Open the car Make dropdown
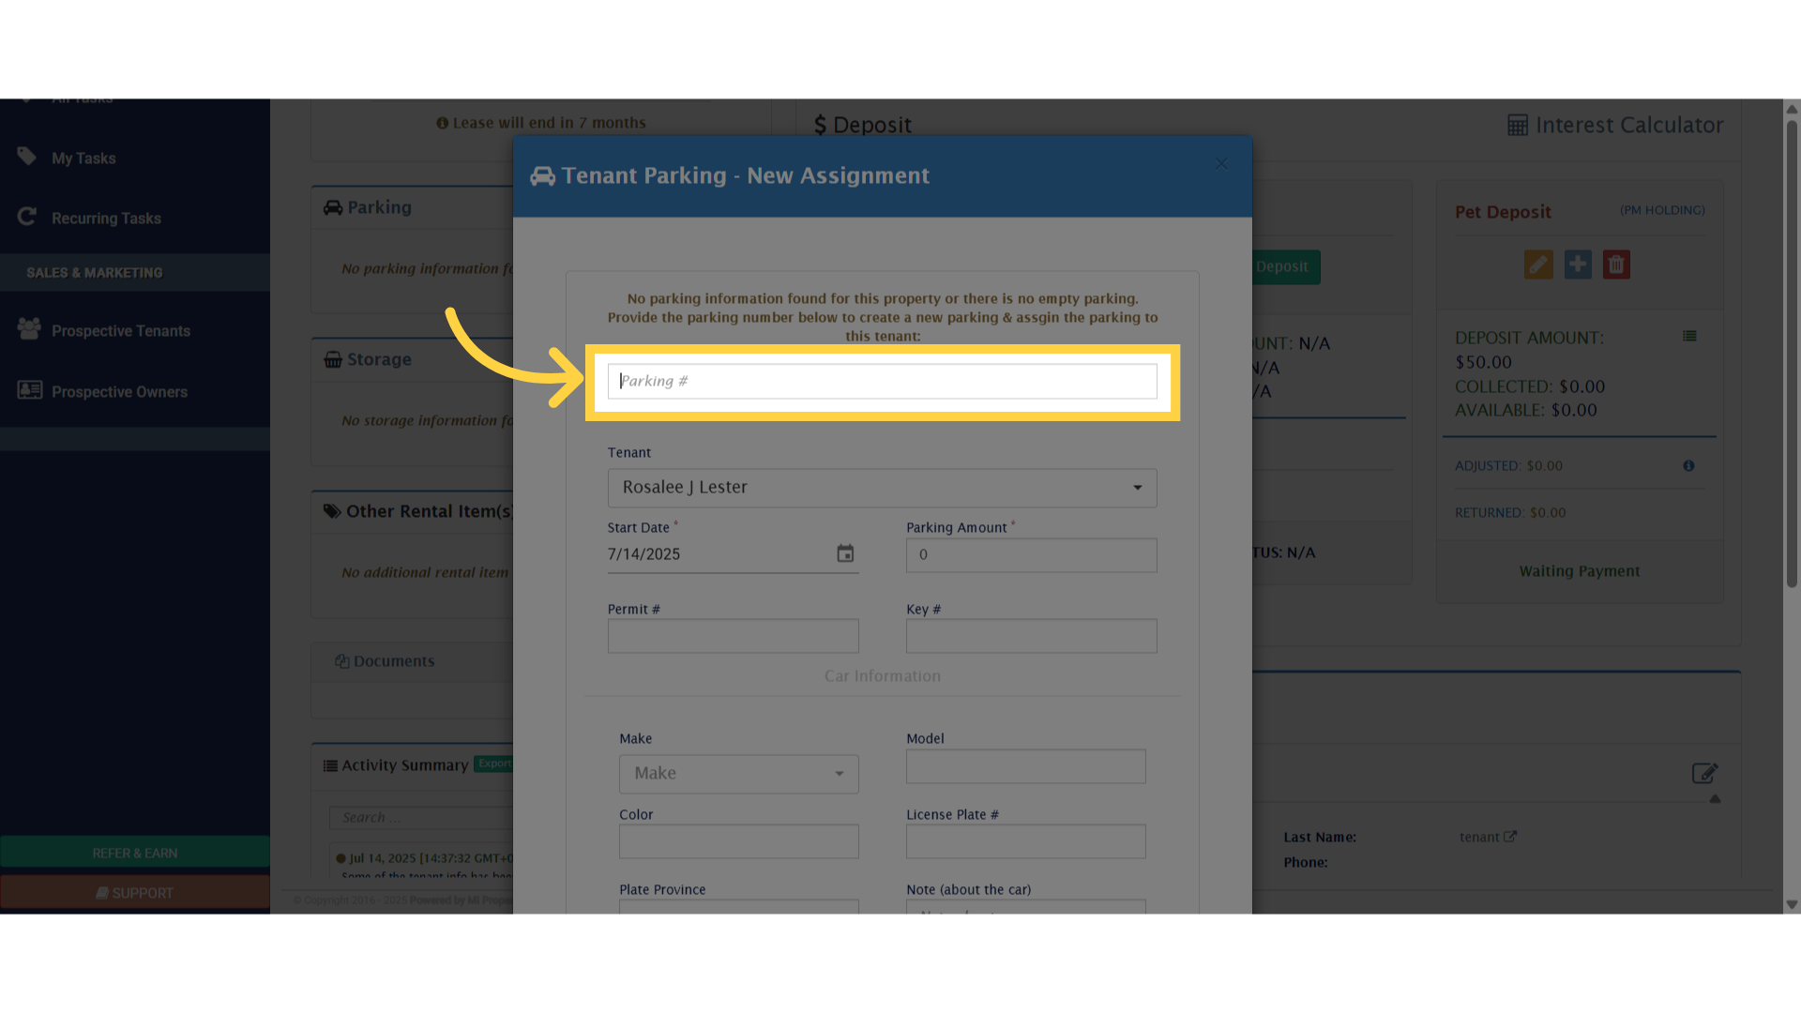This screenshot has height=1013, width=1801. tap(738, 774)
